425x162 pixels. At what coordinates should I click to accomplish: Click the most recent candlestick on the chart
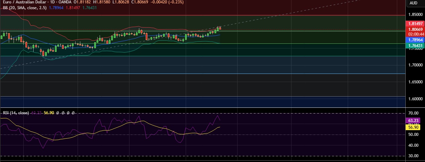point(220,28)
